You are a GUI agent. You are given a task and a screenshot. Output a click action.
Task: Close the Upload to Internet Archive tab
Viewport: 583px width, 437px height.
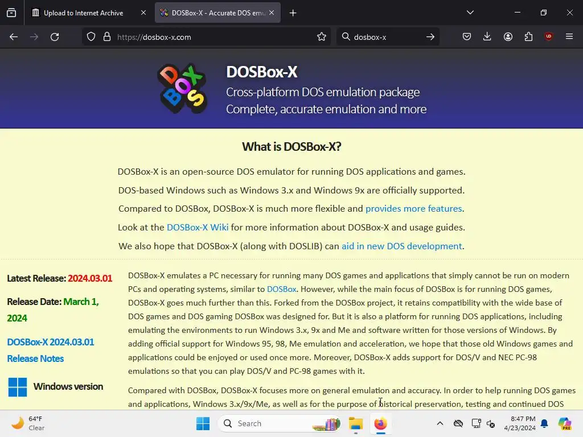tap(143, 13)
